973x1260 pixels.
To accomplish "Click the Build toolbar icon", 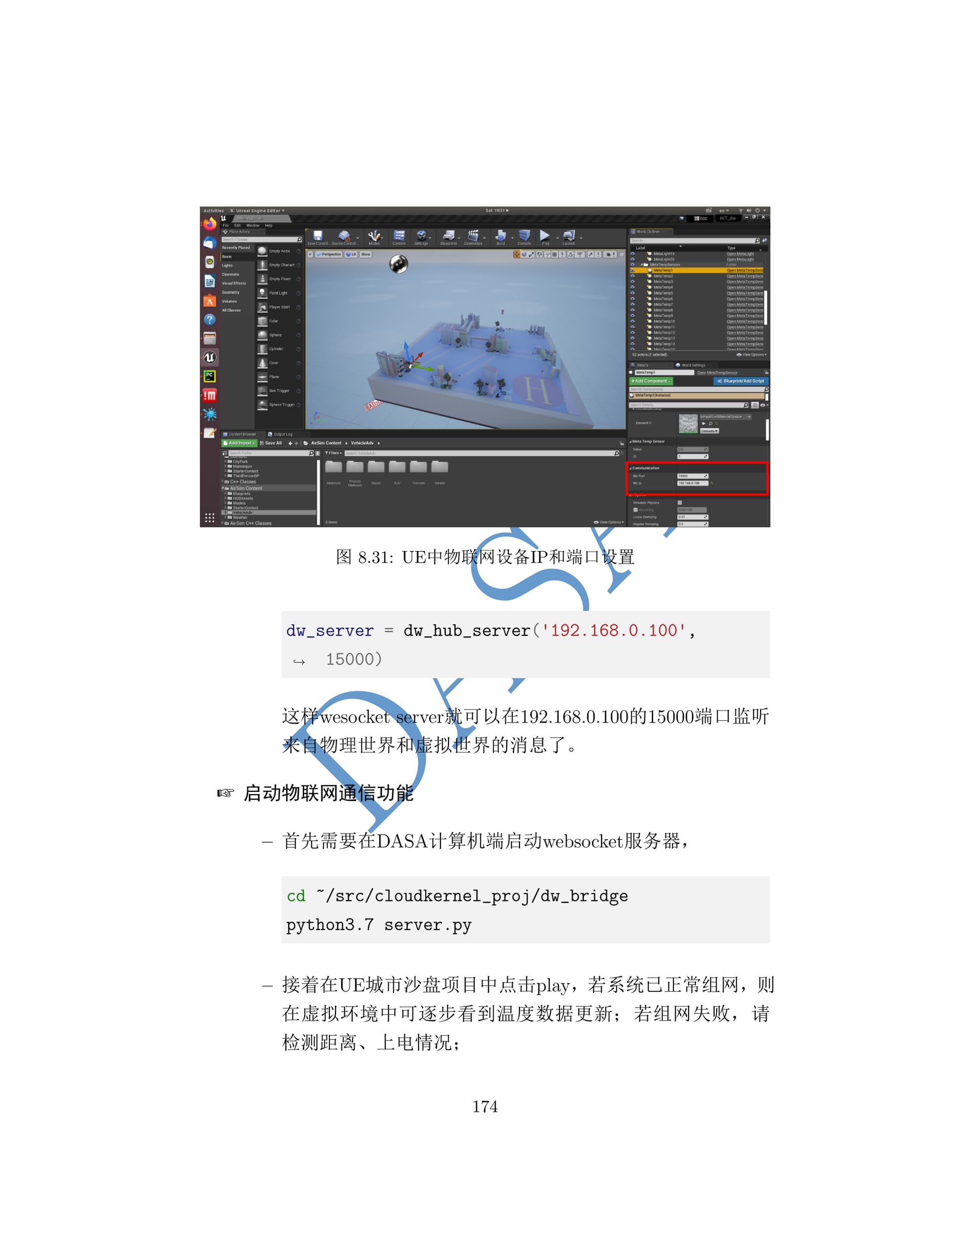I will pyautogui.click(x=501, y=236).
